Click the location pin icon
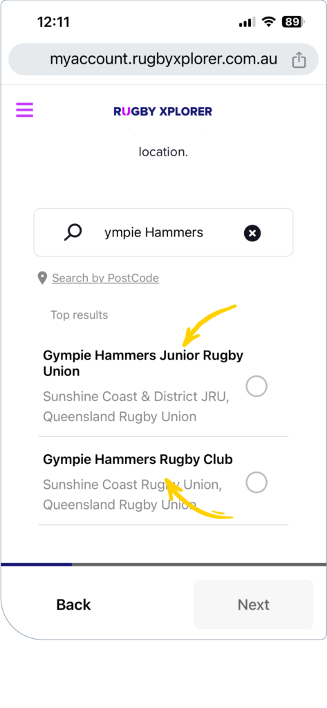Image resolution: width=327 pixels, height=708 pixels. (x=42, y=278)
